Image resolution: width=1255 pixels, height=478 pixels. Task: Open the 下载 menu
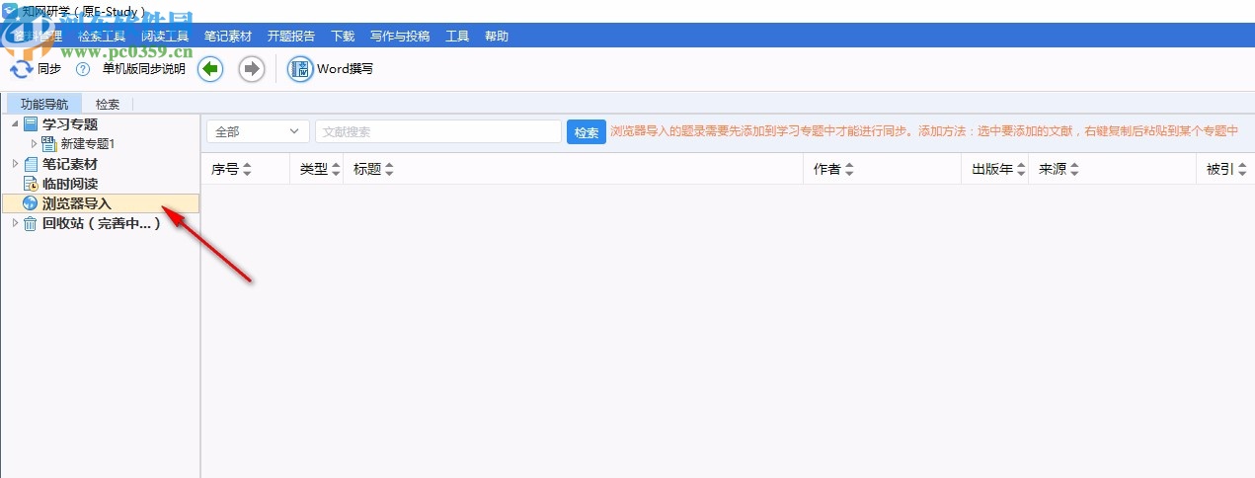343,37
